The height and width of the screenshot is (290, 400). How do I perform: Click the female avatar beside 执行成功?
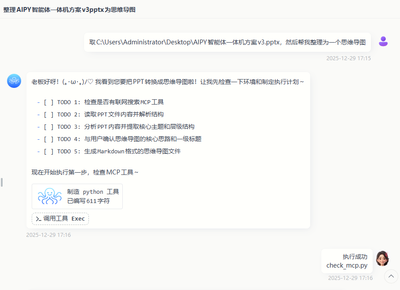pos(382,258)
